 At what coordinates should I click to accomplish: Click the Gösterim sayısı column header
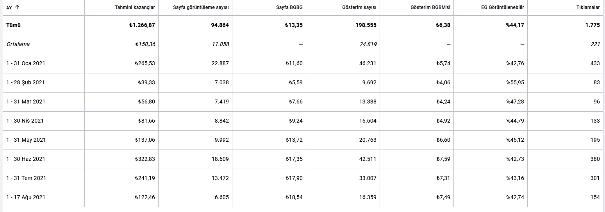click(358, 7)
